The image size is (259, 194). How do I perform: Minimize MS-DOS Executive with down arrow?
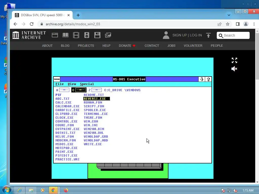(202, 79)
